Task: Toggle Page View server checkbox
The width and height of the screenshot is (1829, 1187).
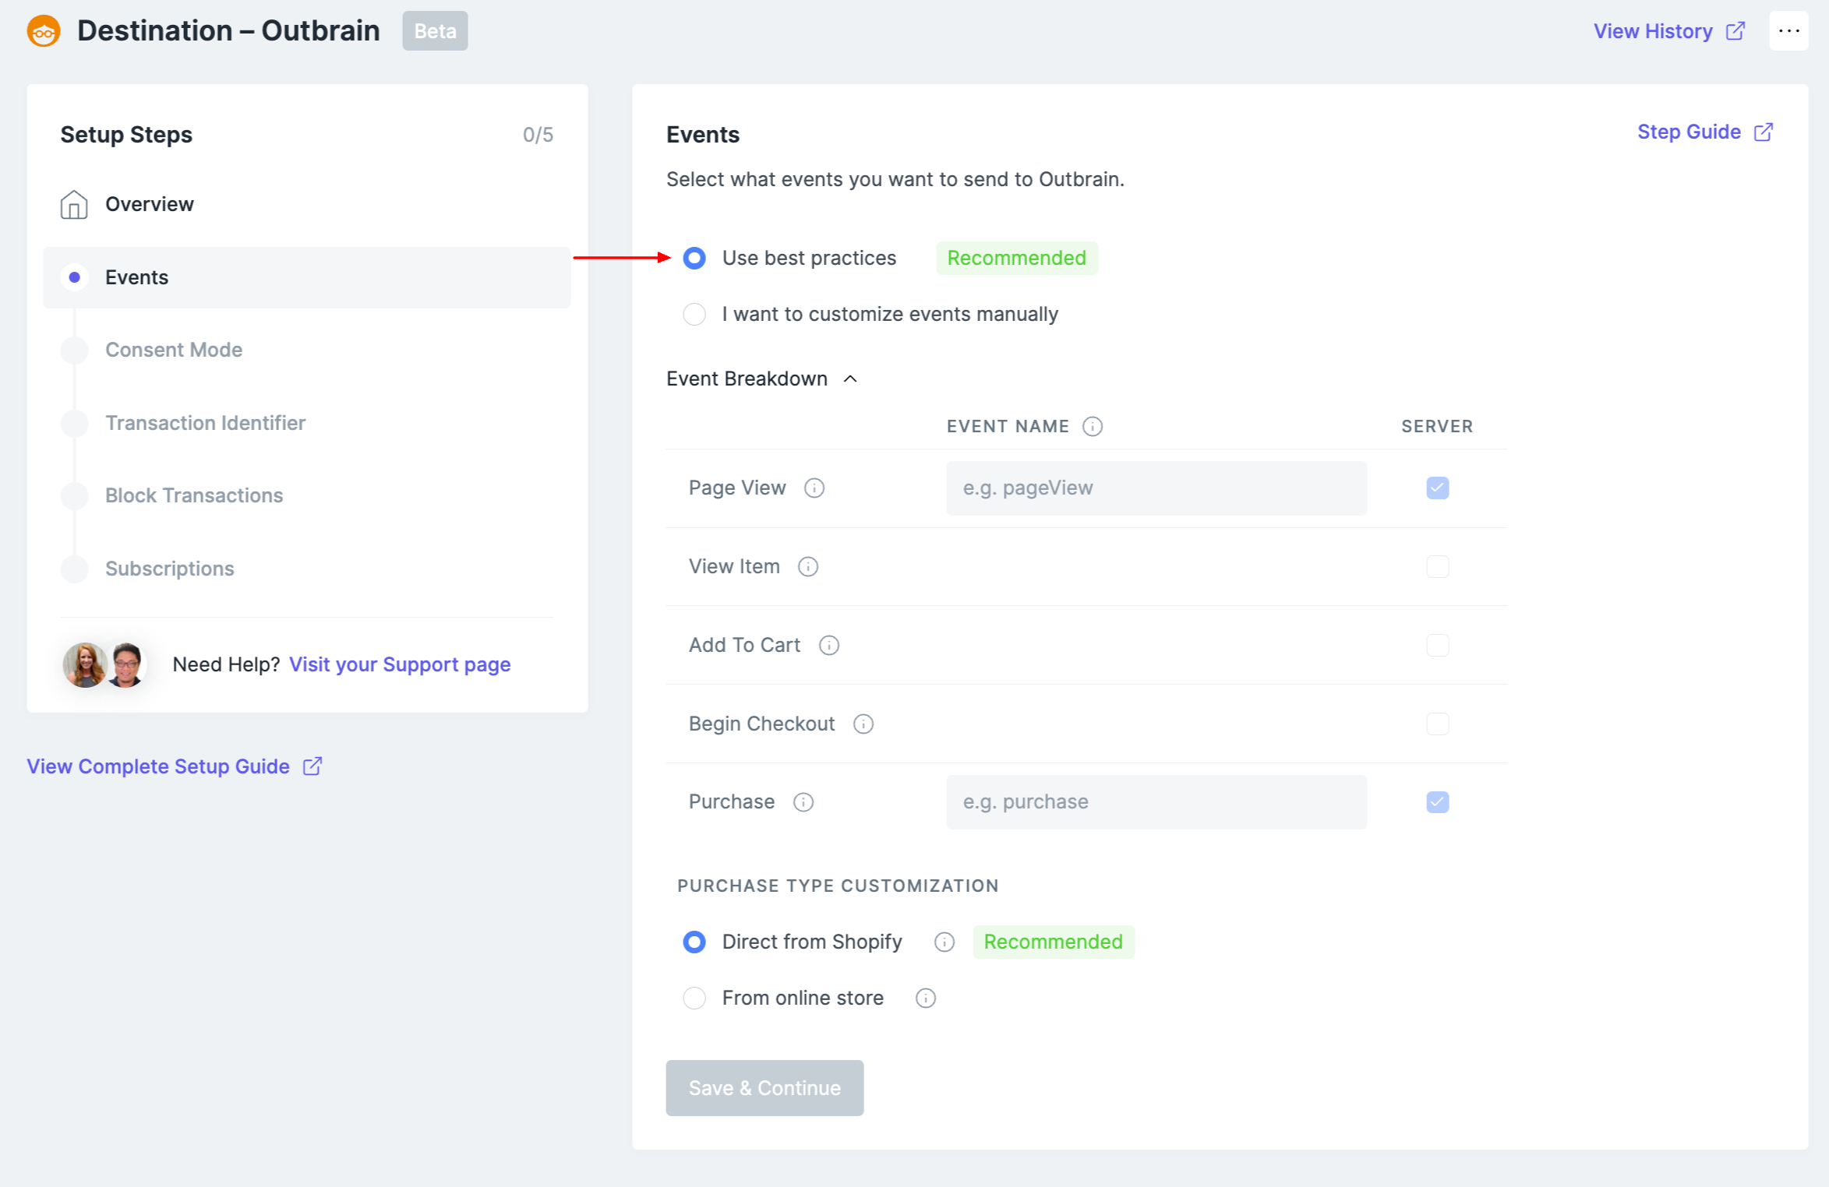Action: click(x=1437, y=488)
